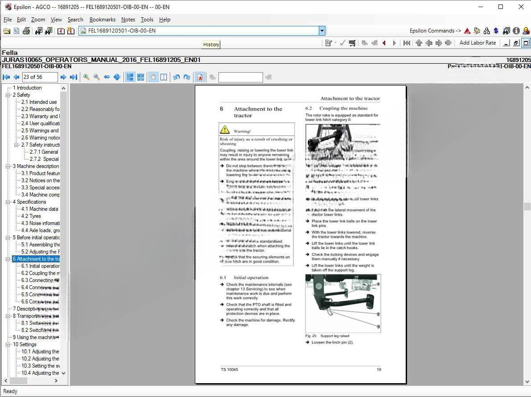Open the document selector dropdown arrow
The image size is (531, 397).
click(x=322, y=31)
